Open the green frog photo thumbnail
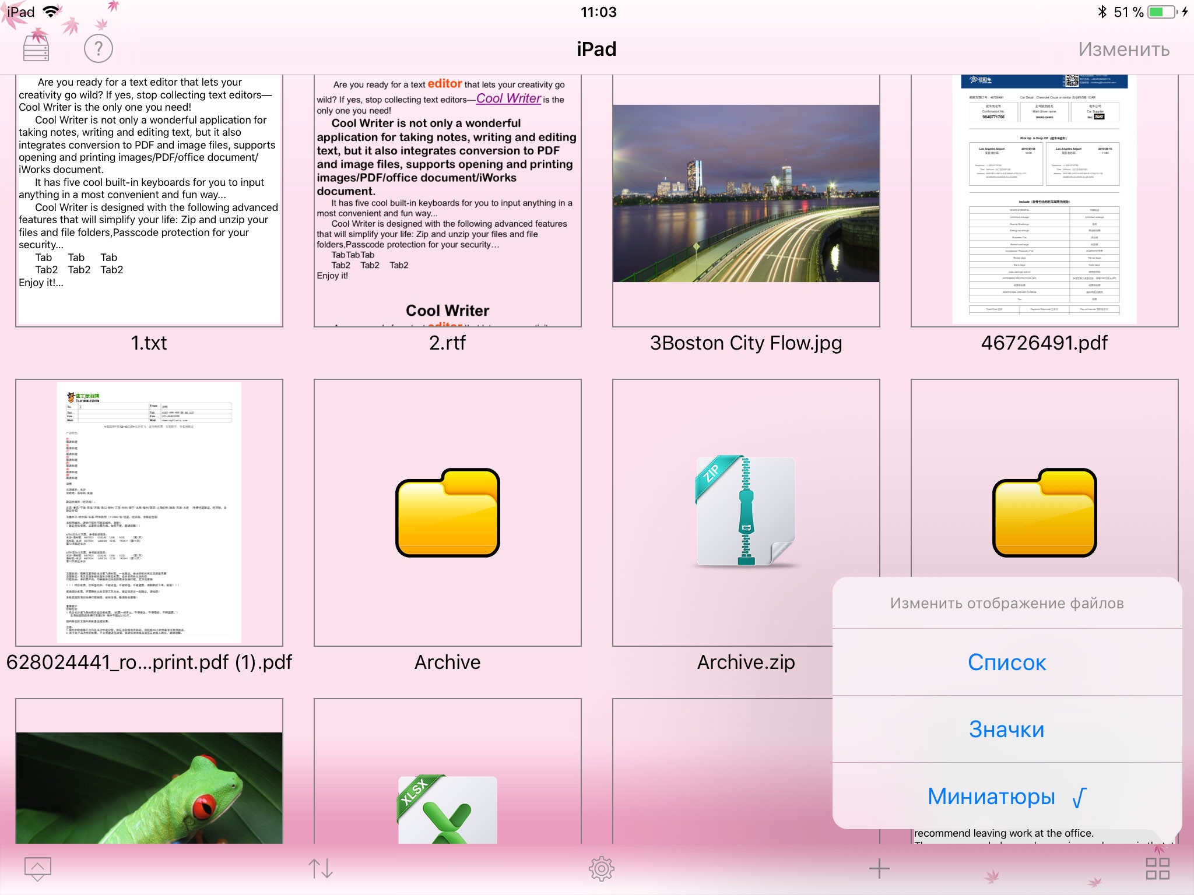1194x895 pixels. (149, 787)
